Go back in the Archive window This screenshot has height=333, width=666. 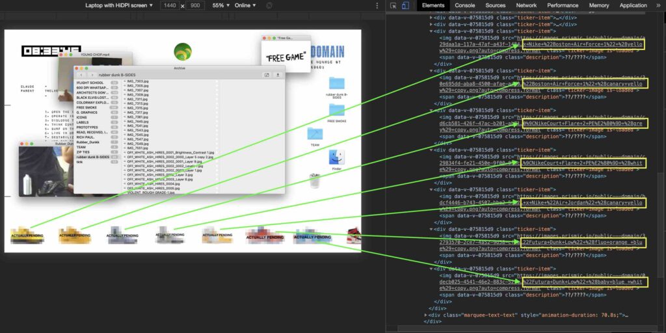[81, 75]
